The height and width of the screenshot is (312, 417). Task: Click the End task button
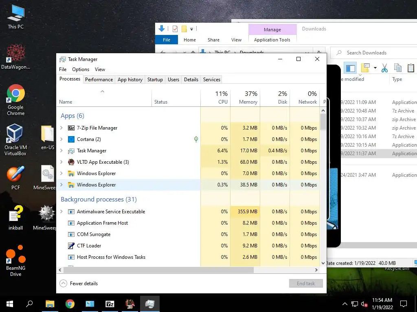[x=306, y=283]
